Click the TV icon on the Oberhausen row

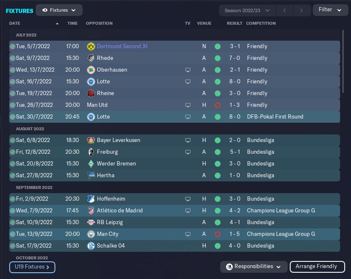tap(188, 70)
